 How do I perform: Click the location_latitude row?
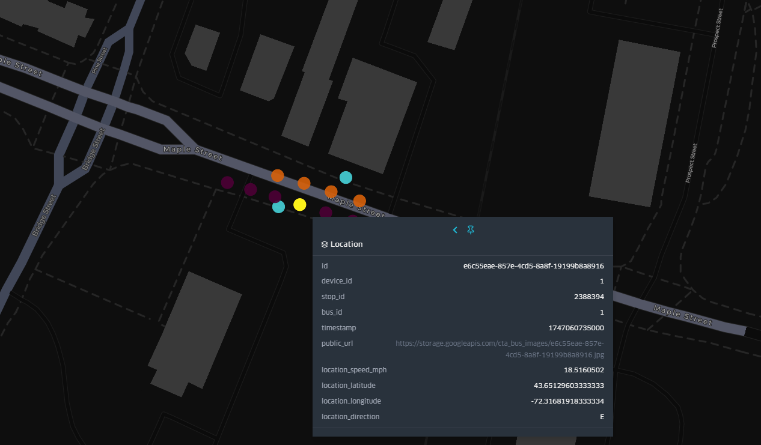coord(463,385)
